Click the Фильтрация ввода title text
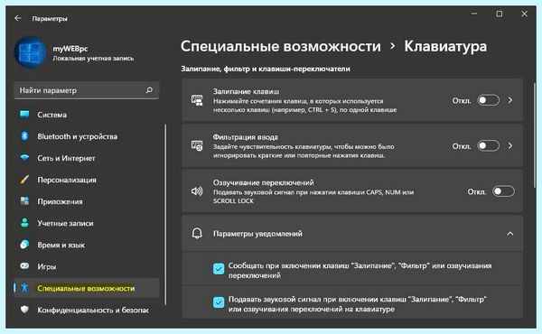This screenshot has width=542, height=334. pyautogui.click(x=245, y=137)
